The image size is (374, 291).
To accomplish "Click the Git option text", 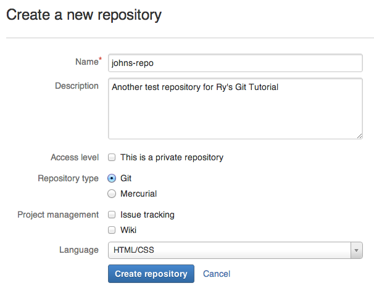I will [126, 178].
